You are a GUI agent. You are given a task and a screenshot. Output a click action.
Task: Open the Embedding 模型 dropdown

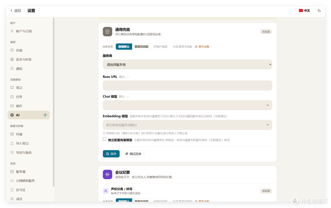pos(187,125)
